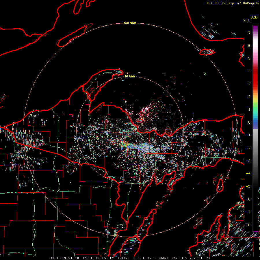
Task: Click the 2 dB value on color scale
Action: pyautogui.click(x=249, y=97)
